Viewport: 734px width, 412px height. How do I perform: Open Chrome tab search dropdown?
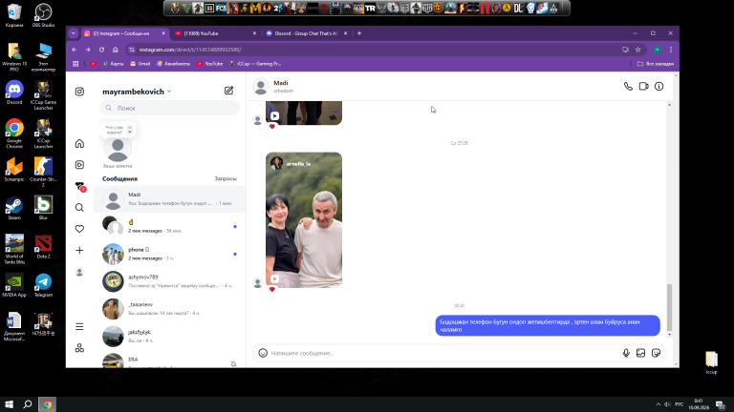(x=73, y=33)
